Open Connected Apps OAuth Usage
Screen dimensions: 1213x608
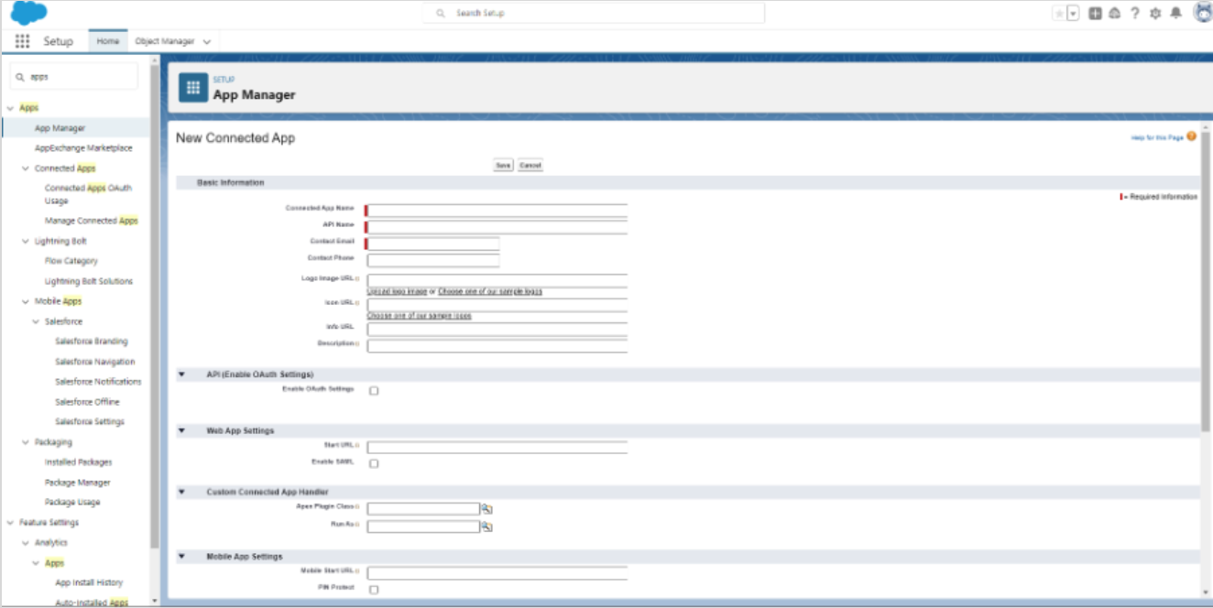(88, 194)
